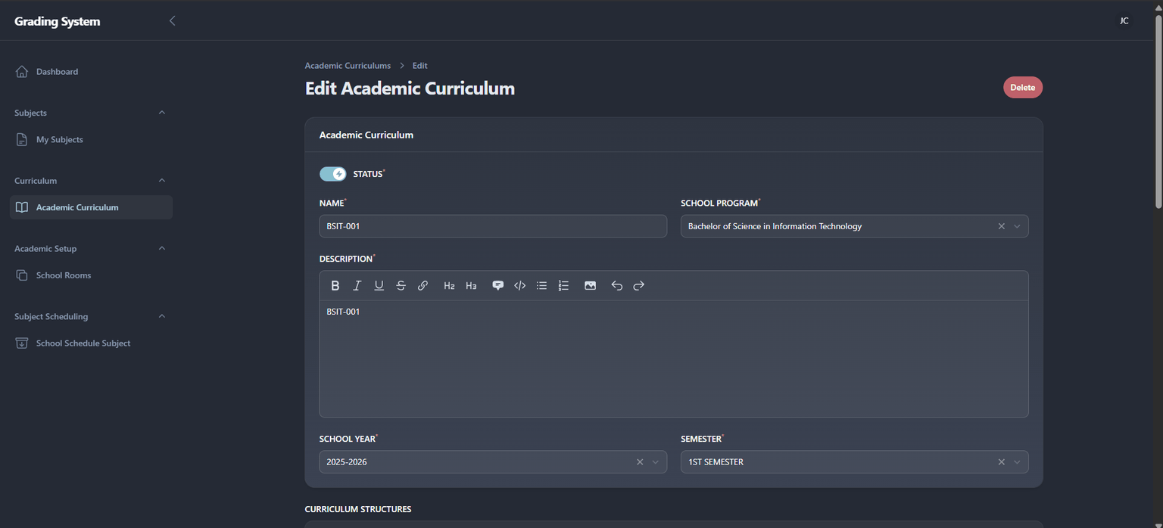Clear the Semester selection
The image size is (1163, 528).
coord(1001,462)
